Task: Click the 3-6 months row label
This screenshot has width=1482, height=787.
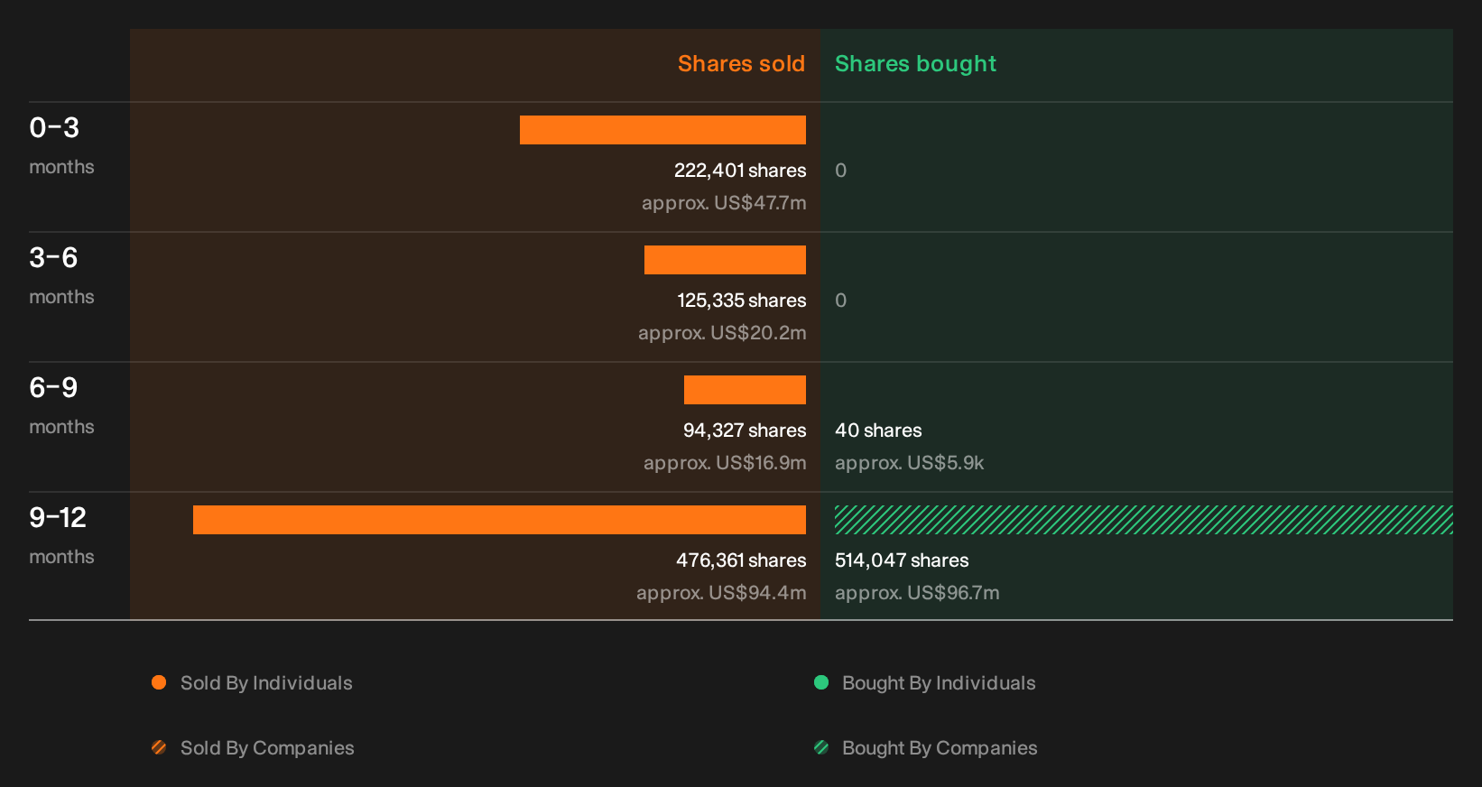Action: tap(61, 275)
